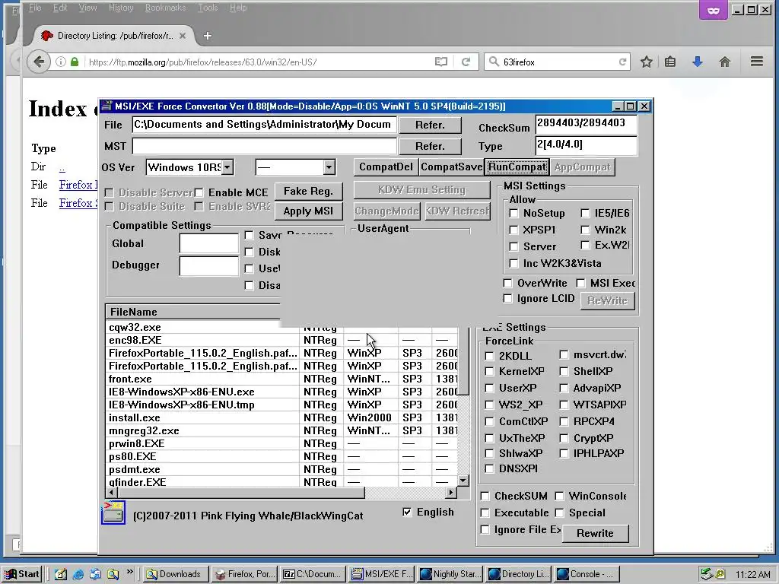779x584 pixels.
Task: Open the Firefox File menu
Action: tap(35, 8)
